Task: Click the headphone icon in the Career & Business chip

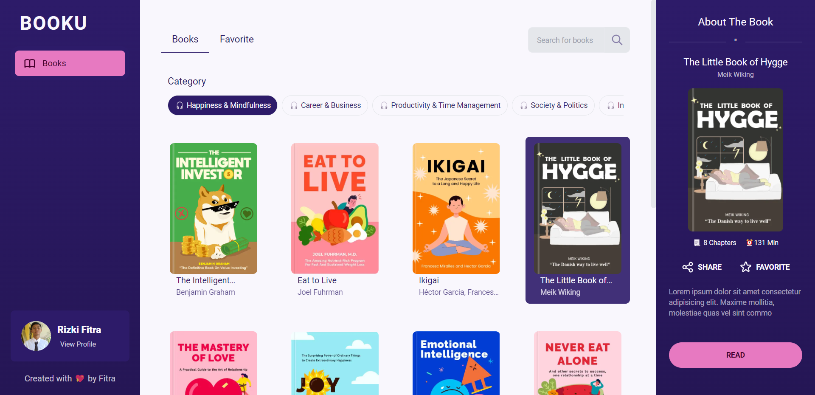Action: pyautogui.click(x=294, y=105)
